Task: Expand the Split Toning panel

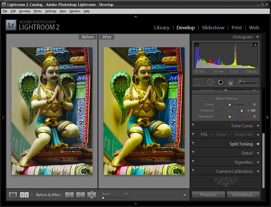Action: [x=258, y=144]
